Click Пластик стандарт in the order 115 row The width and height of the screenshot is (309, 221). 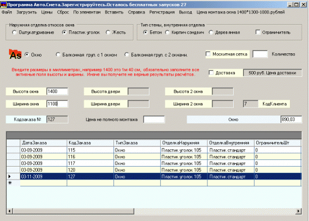coord(231,150)
